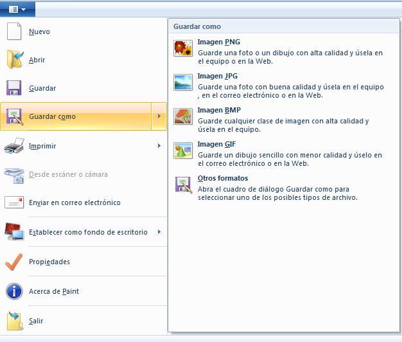Click the Imprimir printer icon
Screen dimensions: 402x342
click(14, 146)
